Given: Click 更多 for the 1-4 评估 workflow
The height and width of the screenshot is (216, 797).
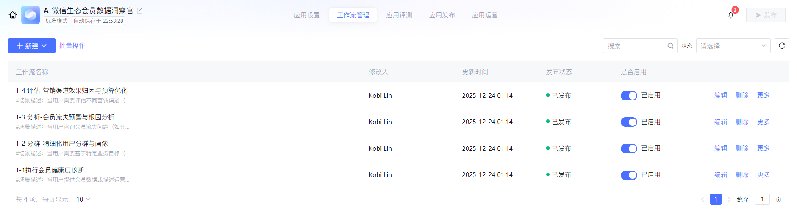Looking at the screenshot, I should click(x=763, y=95).
